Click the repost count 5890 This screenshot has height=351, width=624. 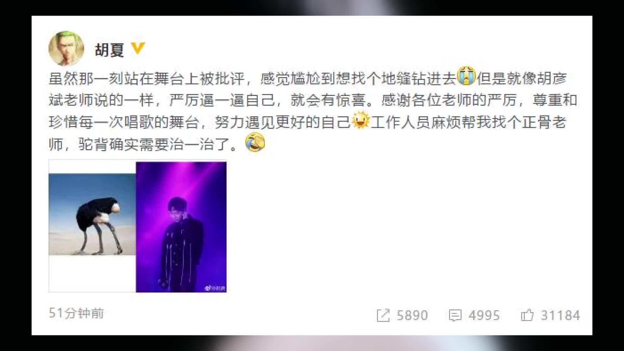click(x=412, y=315)
